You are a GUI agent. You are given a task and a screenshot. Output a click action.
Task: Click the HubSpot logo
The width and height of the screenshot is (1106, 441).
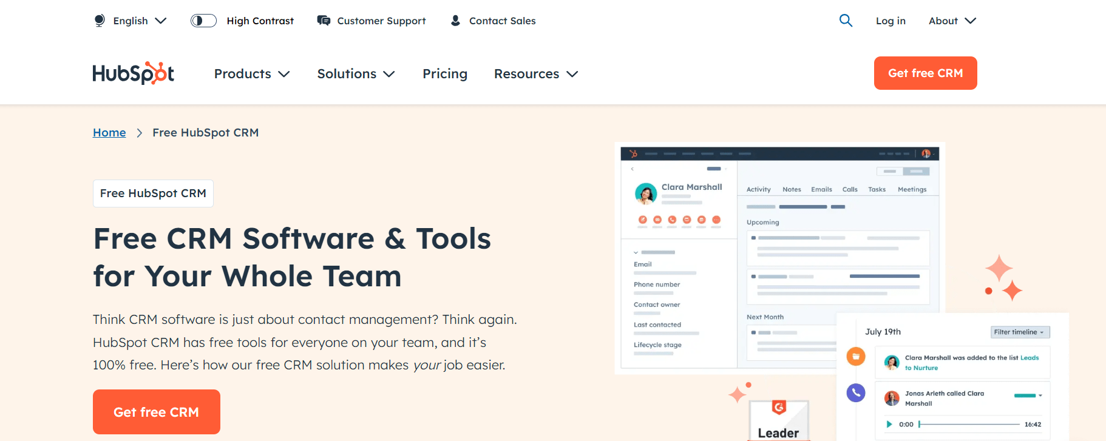tap(134, 73)
